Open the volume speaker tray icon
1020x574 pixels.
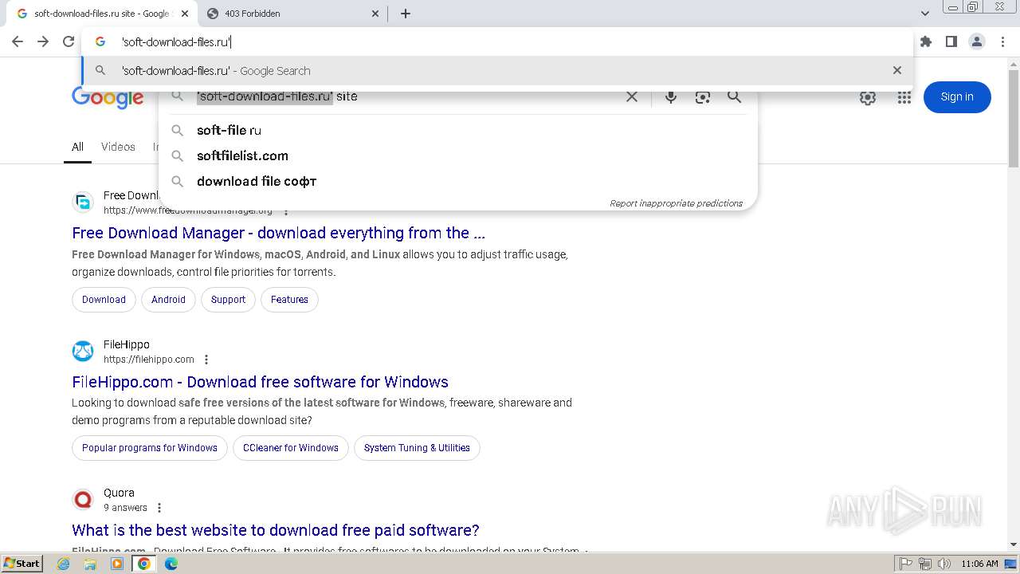(944, 564)
